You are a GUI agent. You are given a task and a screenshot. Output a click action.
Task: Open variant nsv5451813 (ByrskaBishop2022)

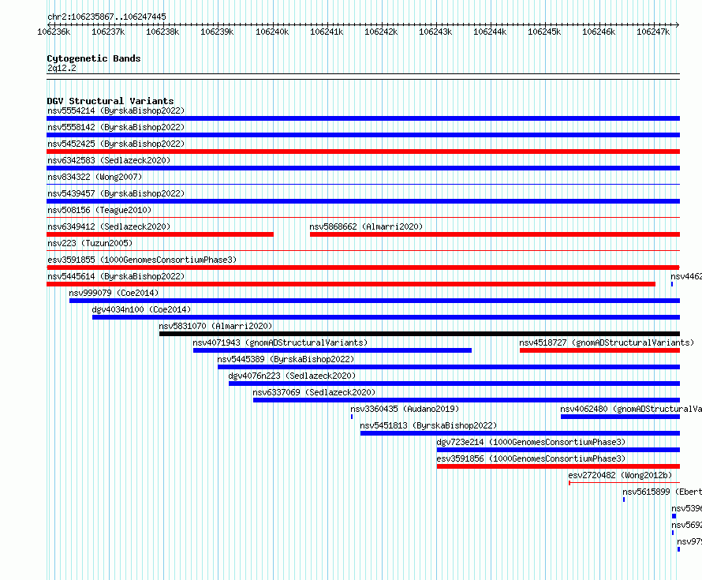428,425
